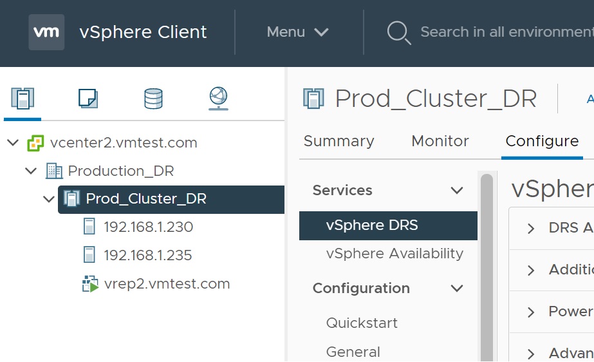The height and width of the screenshot is (362, 594).
Task: Open the Storage inventory view icon
Action: point(153,99)
